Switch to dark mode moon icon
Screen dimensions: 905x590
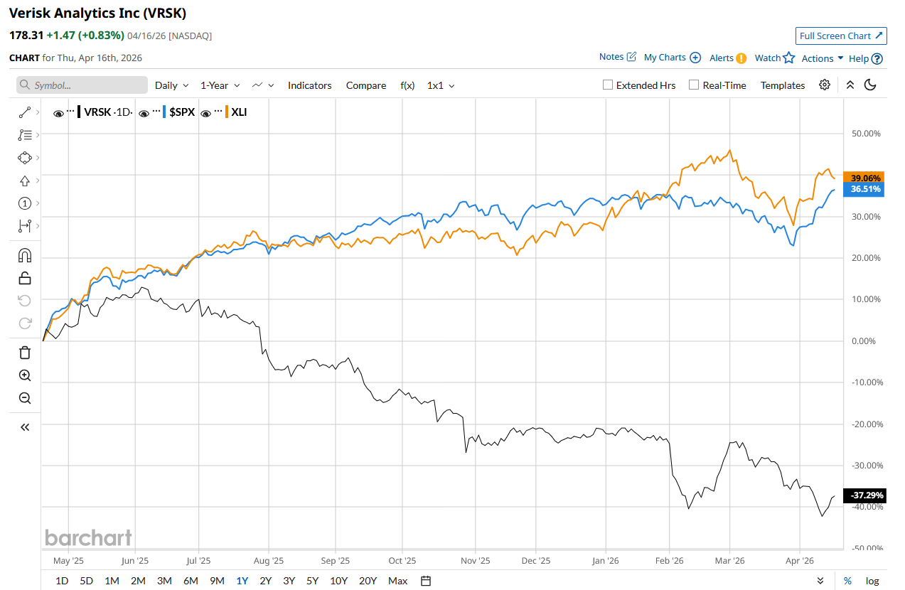(x=870, y=85)
